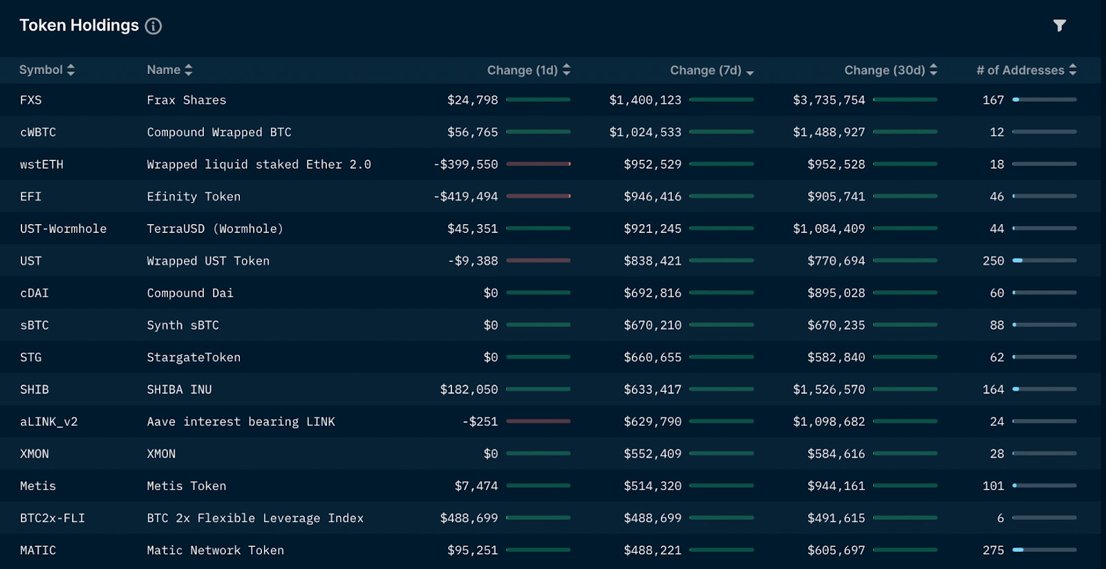Select the Name column header
Screen dimensions: 1106x569
(x=163, y=70)
